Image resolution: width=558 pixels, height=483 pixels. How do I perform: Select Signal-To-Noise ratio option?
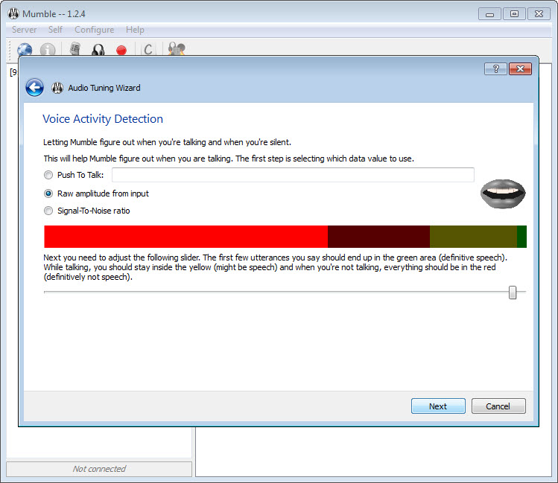[49, 211]
